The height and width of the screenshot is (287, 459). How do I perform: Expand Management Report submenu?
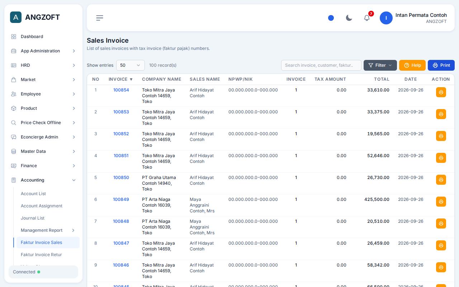(x=48, y=230)
